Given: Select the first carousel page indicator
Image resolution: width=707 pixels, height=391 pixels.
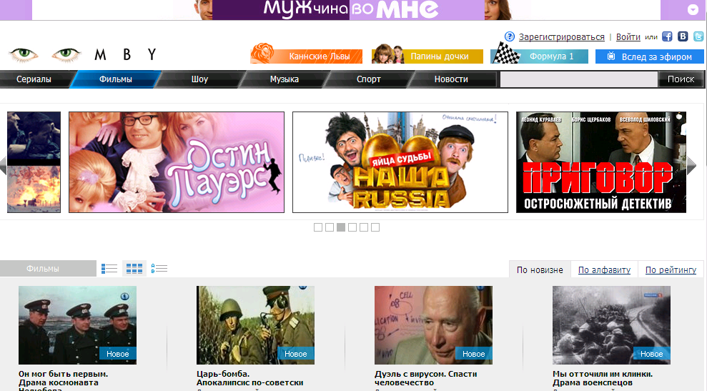Looking at the screenshot, I should pyautogui.click(x=318, y=227).
